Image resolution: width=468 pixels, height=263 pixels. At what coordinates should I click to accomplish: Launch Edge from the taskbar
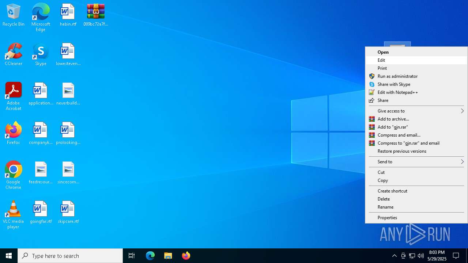tap(150, 256)
